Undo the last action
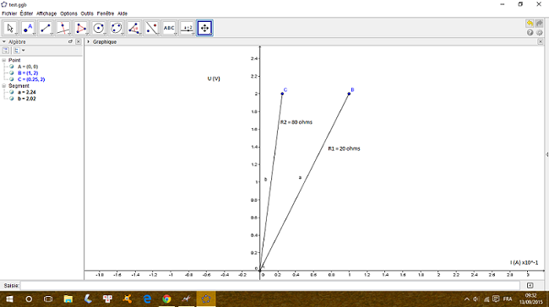The height and width of the screenshot is (307, 549). (x=530, y=24)
